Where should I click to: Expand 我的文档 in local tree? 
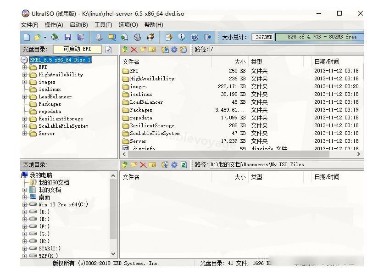24,190
